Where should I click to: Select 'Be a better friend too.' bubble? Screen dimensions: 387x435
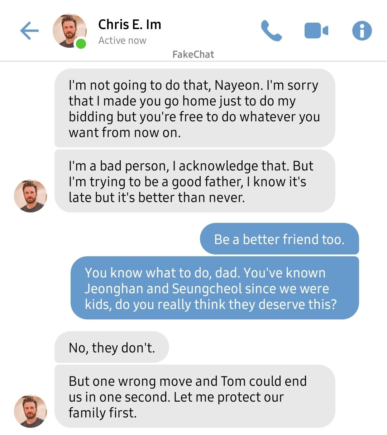pos(279,239)
